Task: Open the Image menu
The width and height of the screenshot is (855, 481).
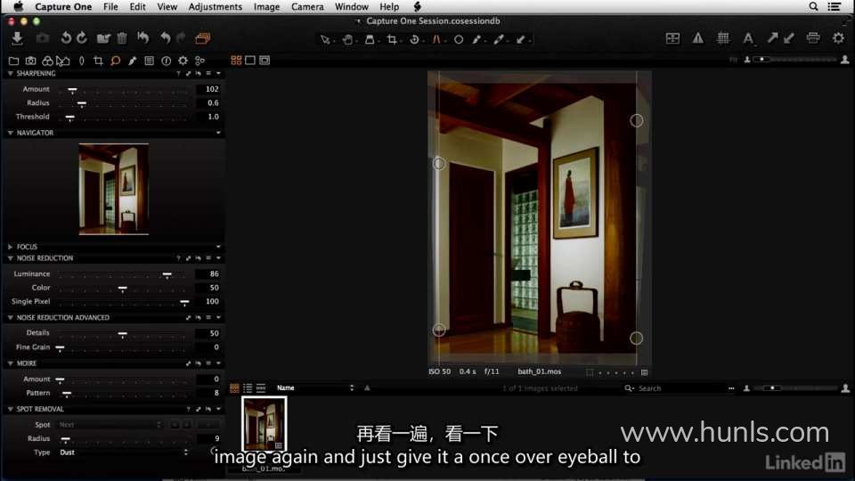Action: pos(266,6)
